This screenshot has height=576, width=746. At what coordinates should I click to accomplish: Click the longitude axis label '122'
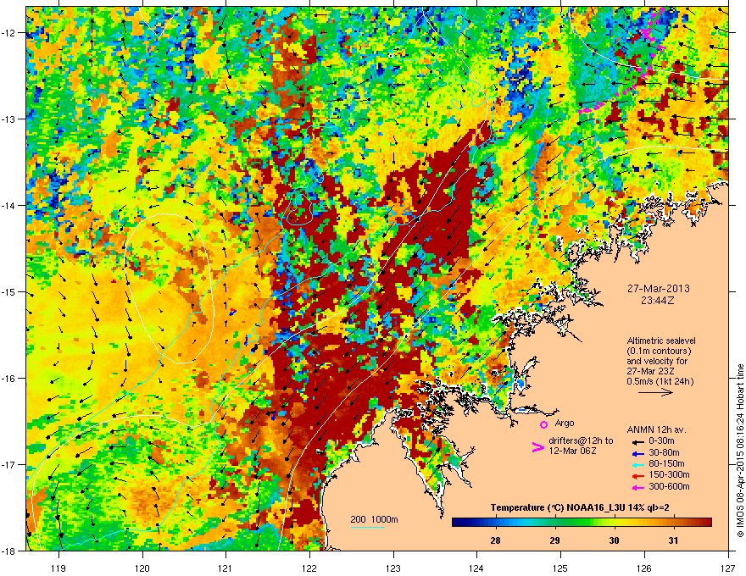[309, 568]
